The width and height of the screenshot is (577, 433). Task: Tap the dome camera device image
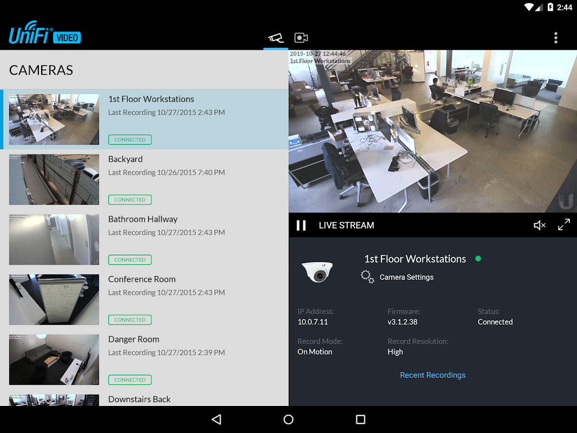click(317, 271)
